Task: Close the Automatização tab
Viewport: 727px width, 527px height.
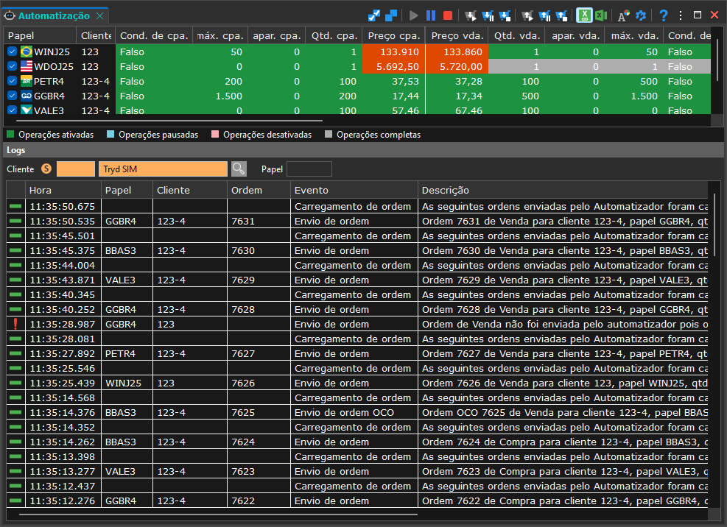Action: click(x=99, y=15)
